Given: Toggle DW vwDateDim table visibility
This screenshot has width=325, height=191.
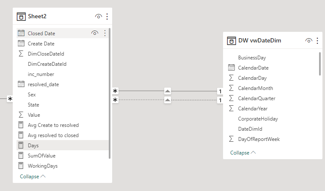Looking at the screenshot, I should (308, 41).
